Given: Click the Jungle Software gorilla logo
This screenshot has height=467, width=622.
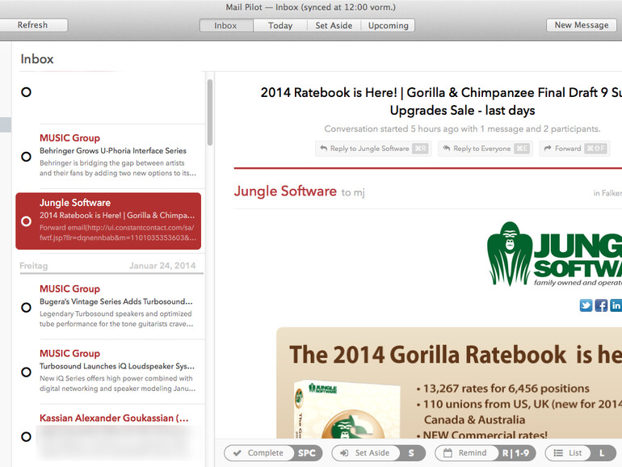Looking at the screenshot, I should 510,253.
